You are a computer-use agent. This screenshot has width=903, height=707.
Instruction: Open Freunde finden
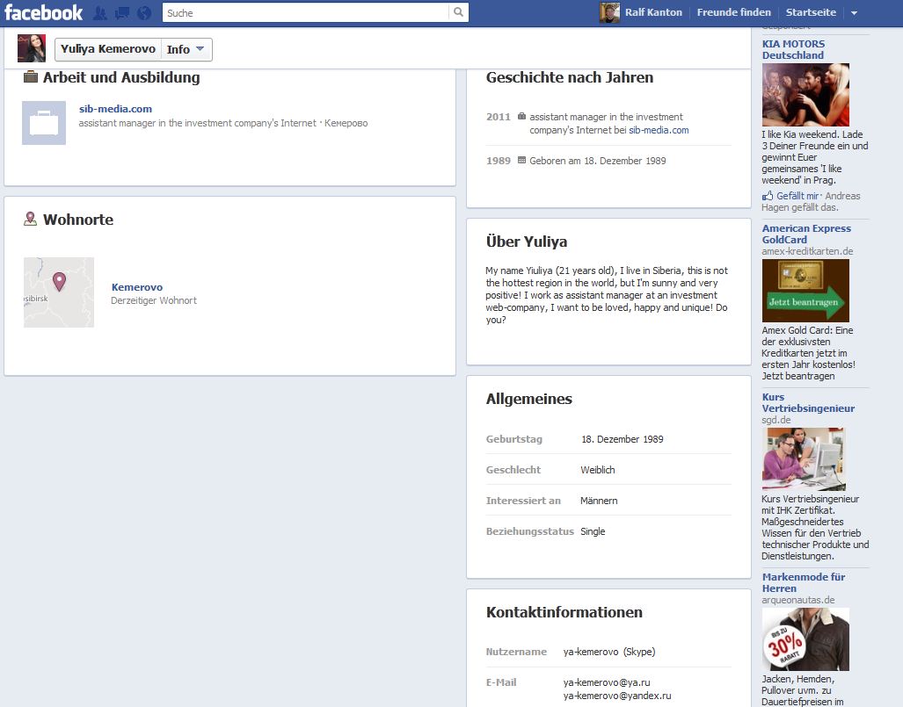(734, 12)
